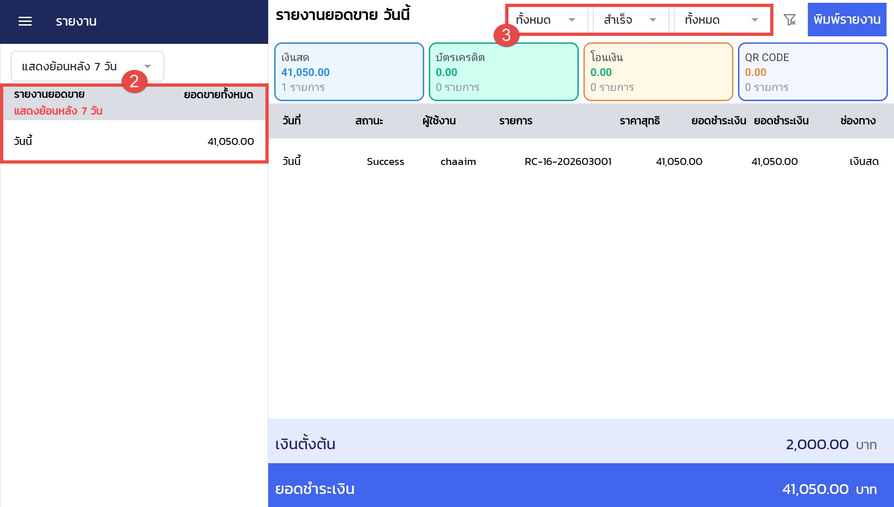Click the print report button

click(x=847, y=20)
